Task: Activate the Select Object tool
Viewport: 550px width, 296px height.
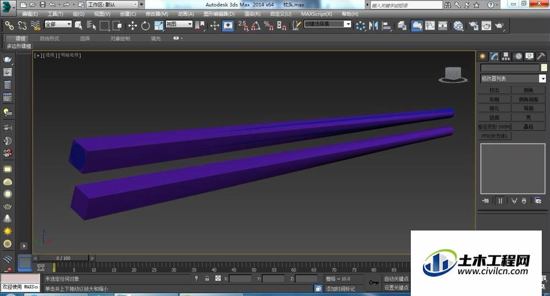Action: point(78,25)
